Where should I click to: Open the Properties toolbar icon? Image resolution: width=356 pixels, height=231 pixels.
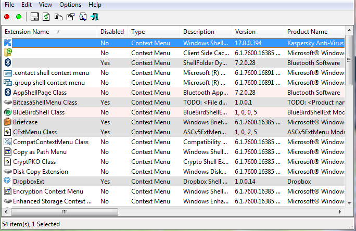[70, 17]
